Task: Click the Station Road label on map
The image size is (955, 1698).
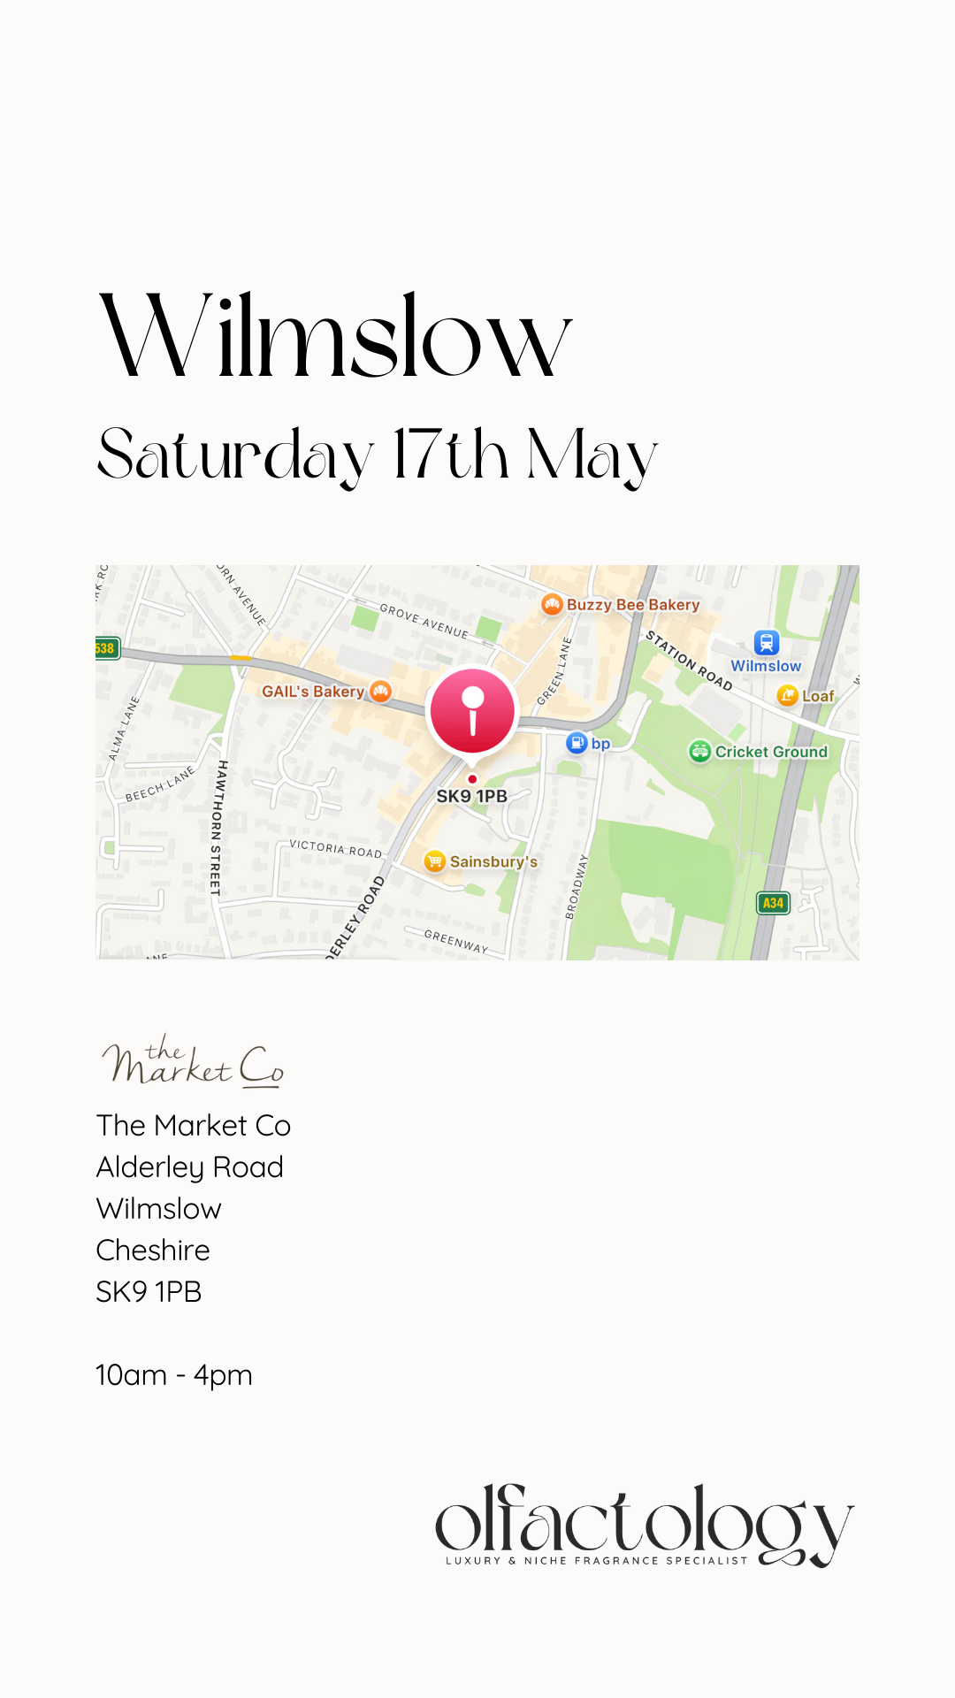Action: point(689,661)
